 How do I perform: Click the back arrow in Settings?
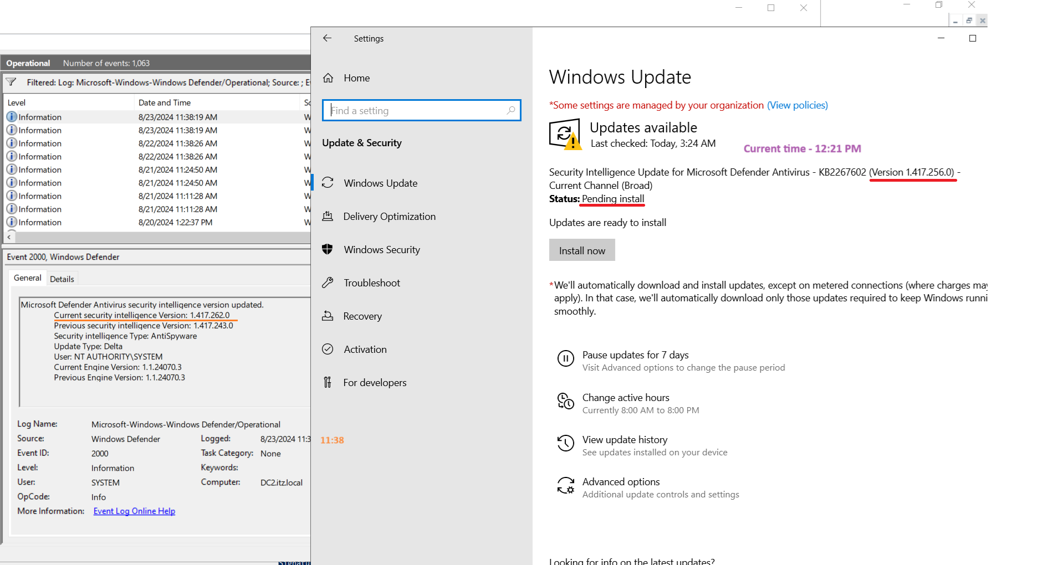point(327,38)
